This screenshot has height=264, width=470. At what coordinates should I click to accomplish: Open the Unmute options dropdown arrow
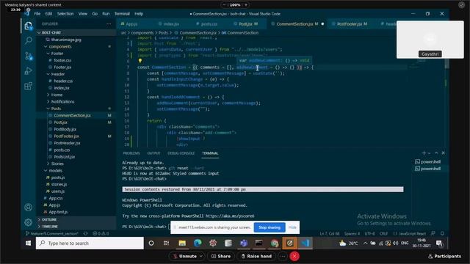200,256
